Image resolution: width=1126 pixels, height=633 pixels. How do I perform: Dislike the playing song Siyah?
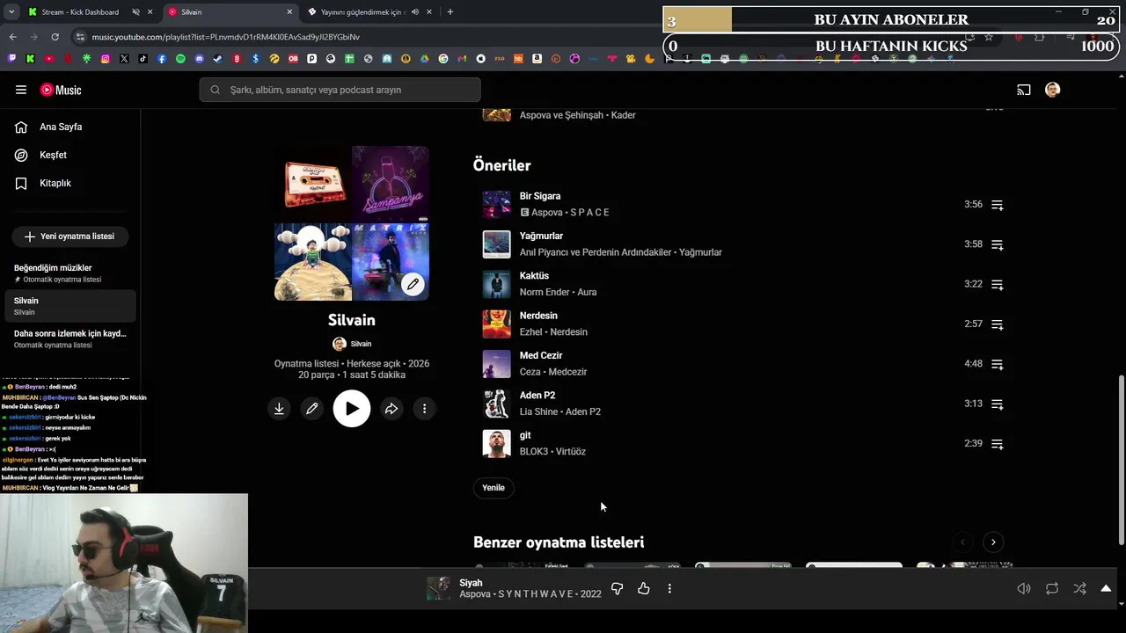coord(617,588)
